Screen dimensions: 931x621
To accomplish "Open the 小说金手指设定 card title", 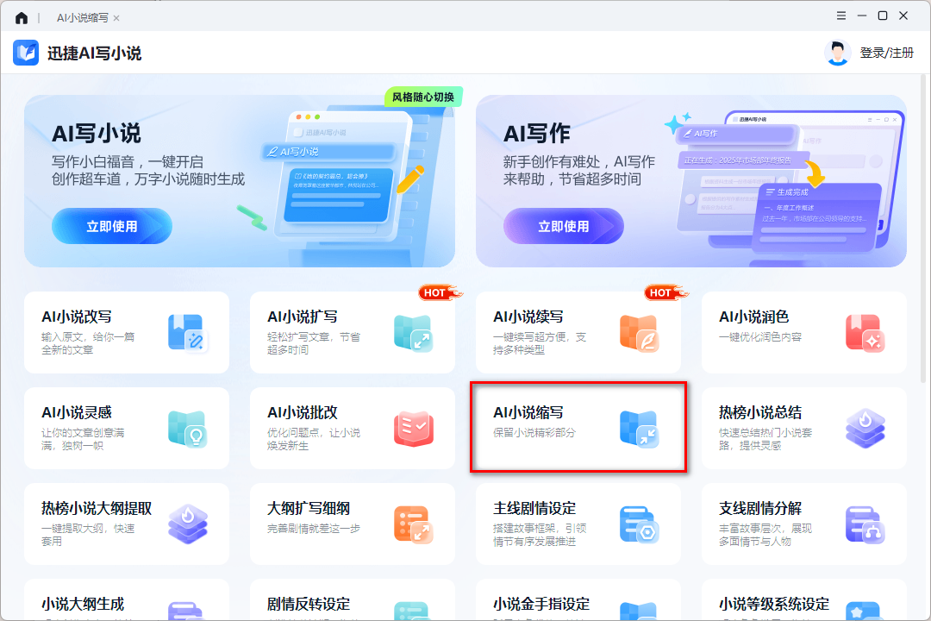I will tap(541, 604).
